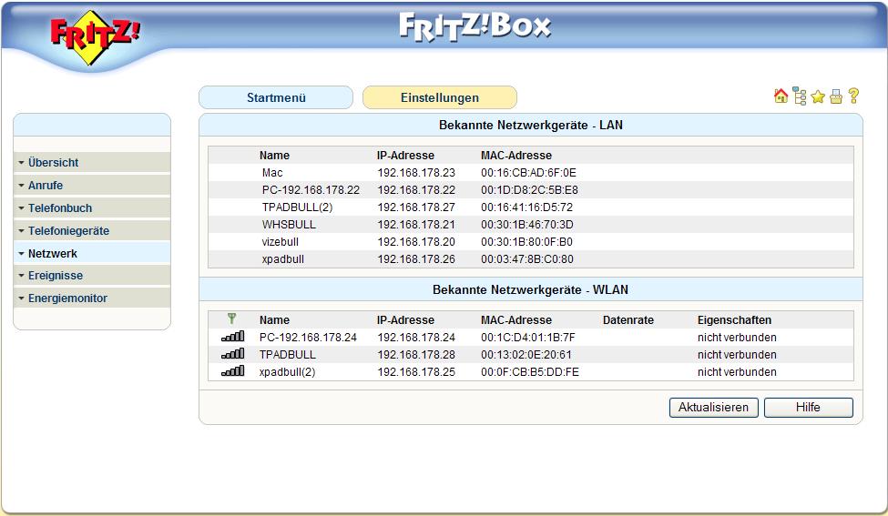Click 'Bekannte Netzwerkgeräte - WLAN' heading
Screen dimensions: 888x516
531,289
